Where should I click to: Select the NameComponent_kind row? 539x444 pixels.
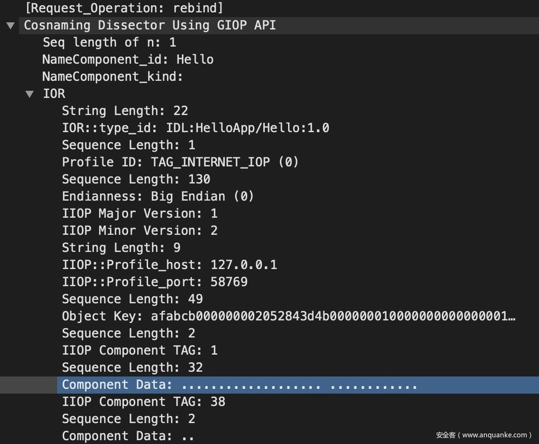click(112, 77)
